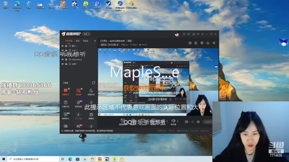
Task: Switch to the second scene tab
Action: pos(78,41)
